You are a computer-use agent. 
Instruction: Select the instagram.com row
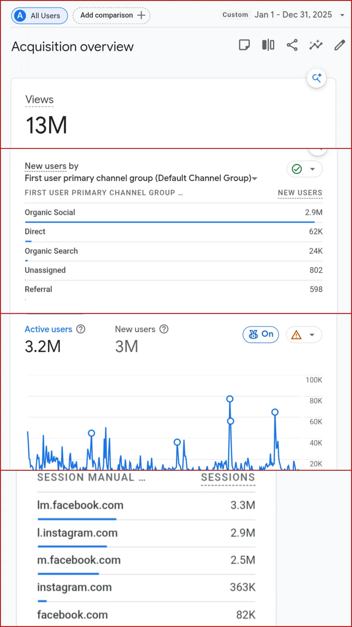click(146, 588)
